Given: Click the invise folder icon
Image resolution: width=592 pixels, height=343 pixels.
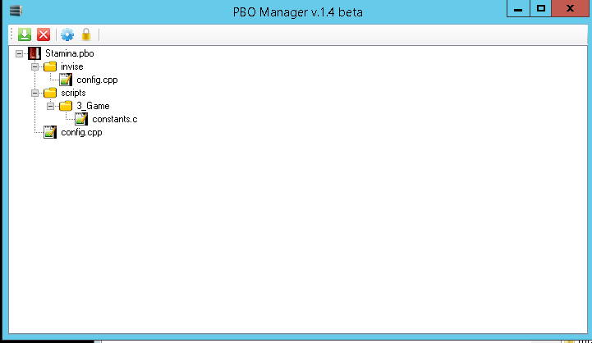Looking at the screenshot, I should point(50,66).
